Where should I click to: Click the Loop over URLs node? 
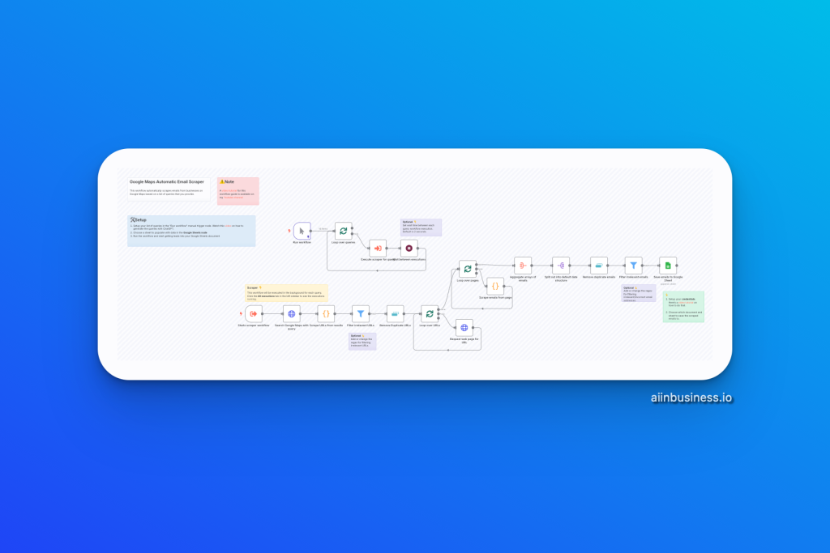click(430, 313)
